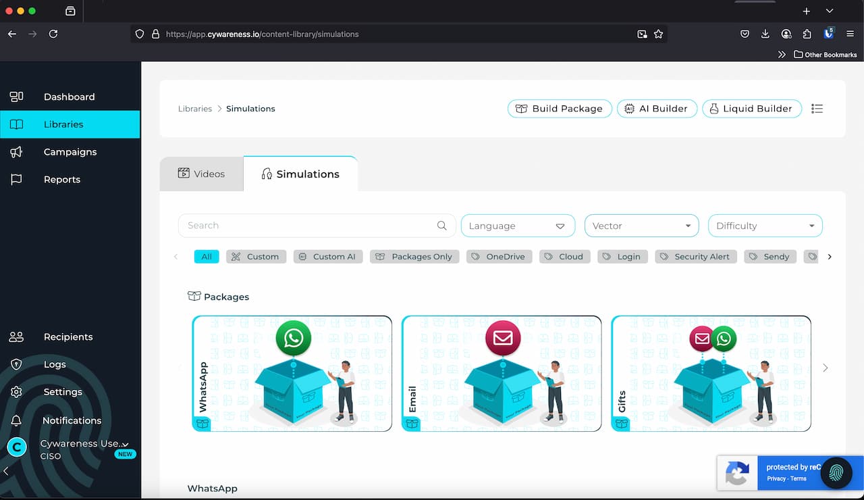Image resolution: width=864 pixels, height=500 pixels.
Task: Go to Campaigns in the sidebar
Action: point(70,152)
